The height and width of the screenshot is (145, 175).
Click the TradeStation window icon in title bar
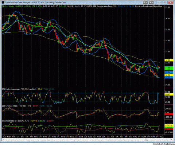[3, 3]
